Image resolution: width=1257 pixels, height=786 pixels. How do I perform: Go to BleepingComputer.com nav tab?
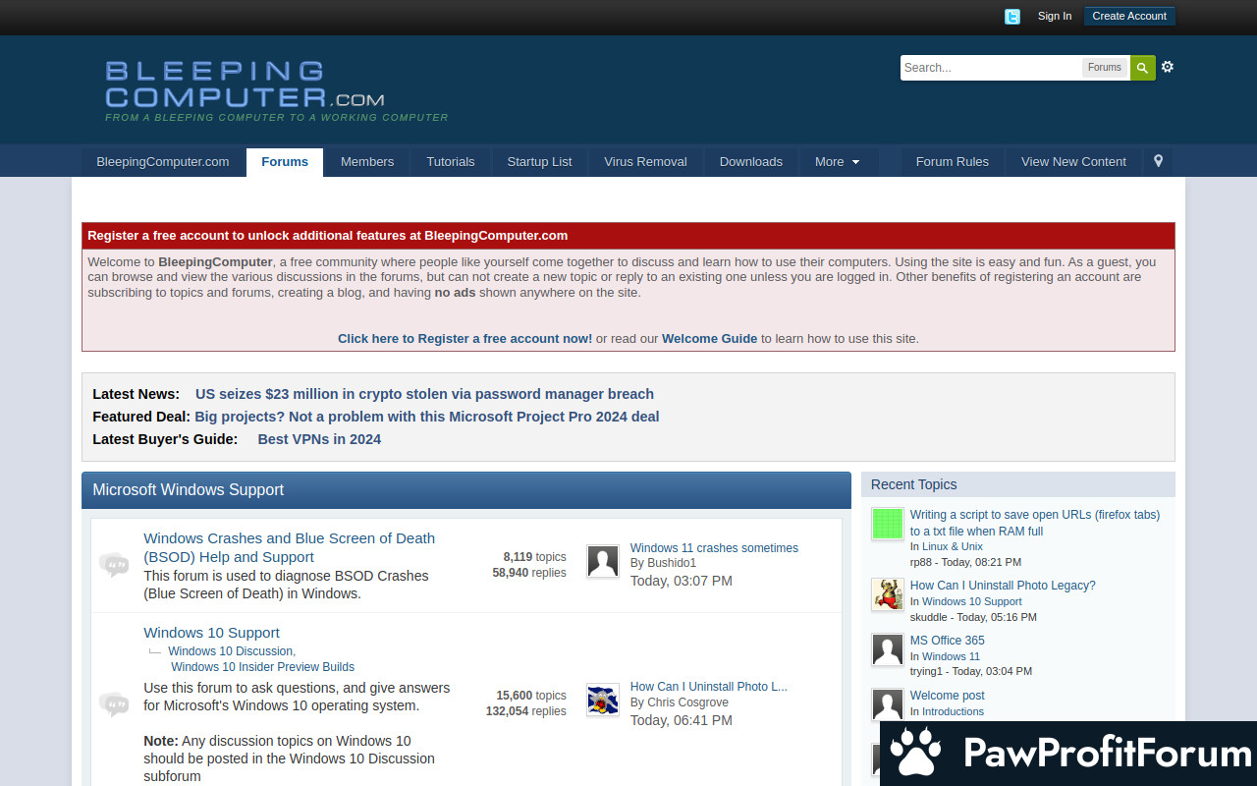click(163, 162)
